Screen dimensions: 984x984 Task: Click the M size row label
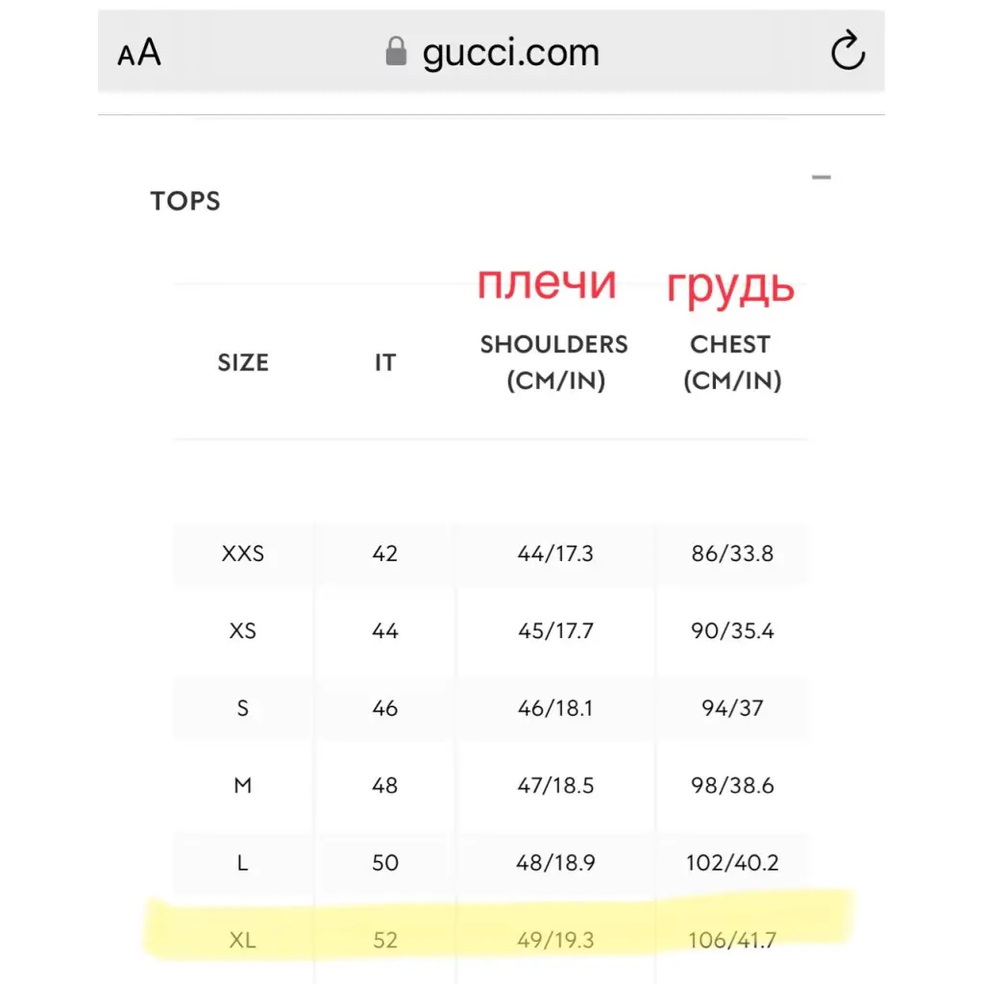pos(243,786)
